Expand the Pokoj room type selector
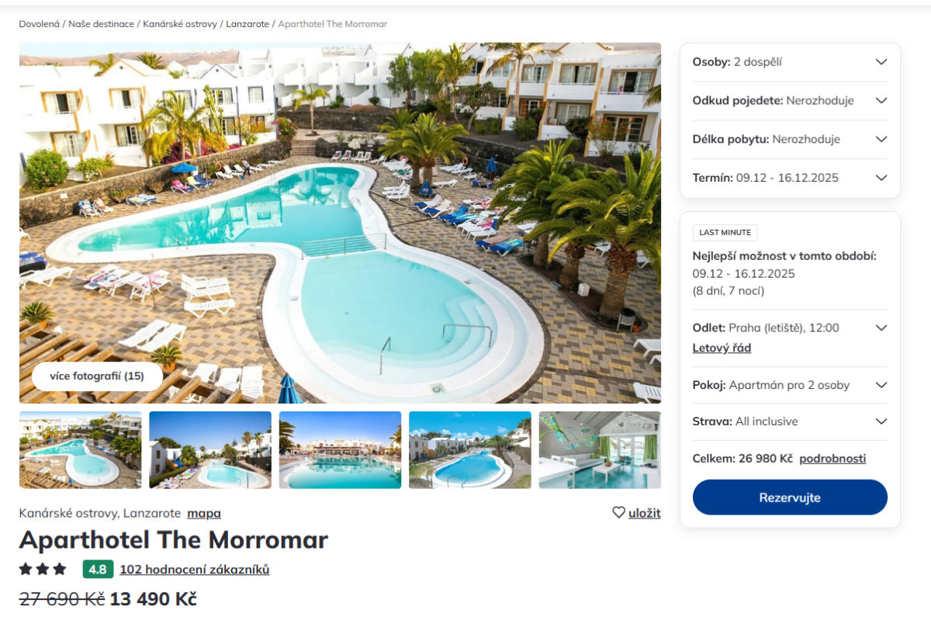 [x=790, y=385]
